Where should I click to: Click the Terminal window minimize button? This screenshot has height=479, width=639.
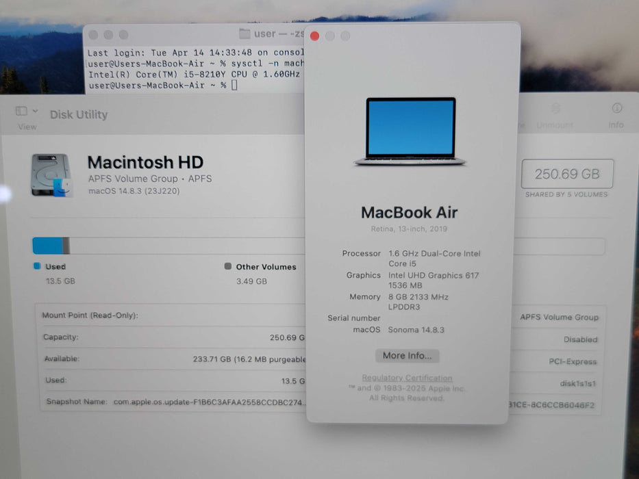pyautogui.click(x=108, y=35)
